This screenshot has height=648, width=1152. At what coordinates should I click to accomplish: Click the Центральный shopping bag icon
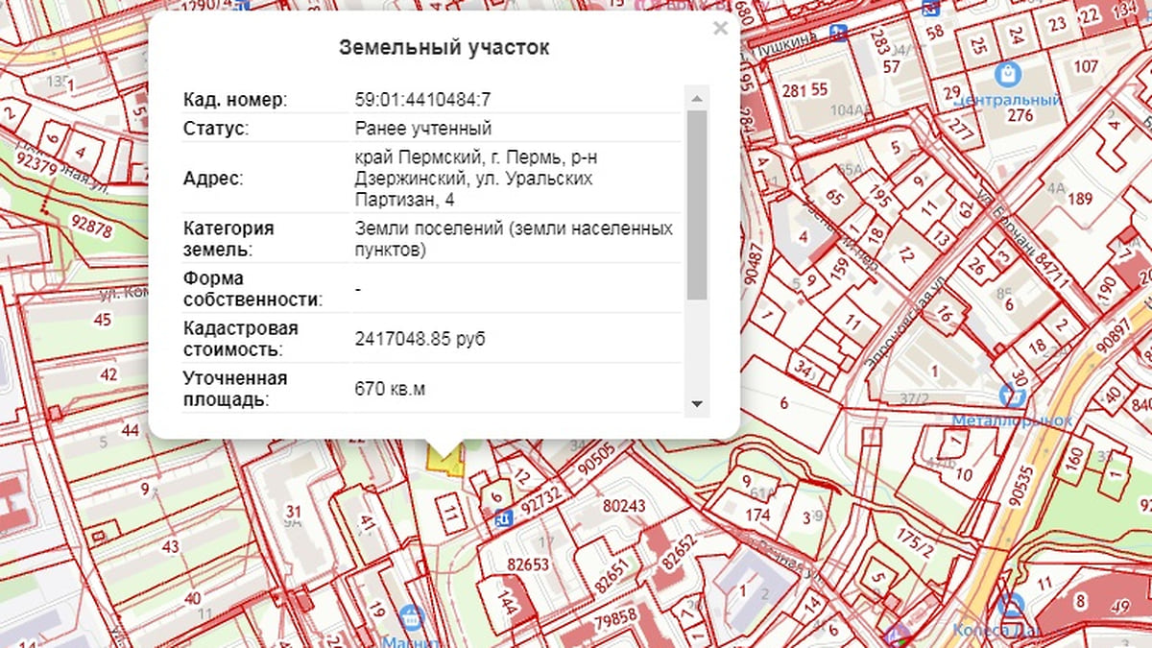coord(1007,72)
